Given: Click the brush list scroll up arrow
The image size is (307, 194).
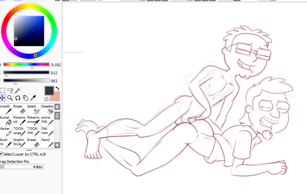Looking at the screenshot, I should click(57, 107).
